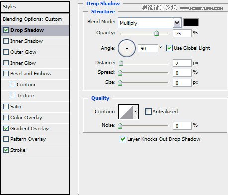The height and width of the screenshot is (195, 228).
Task: Click the Angle value input field
Action: tap(148, 48)
